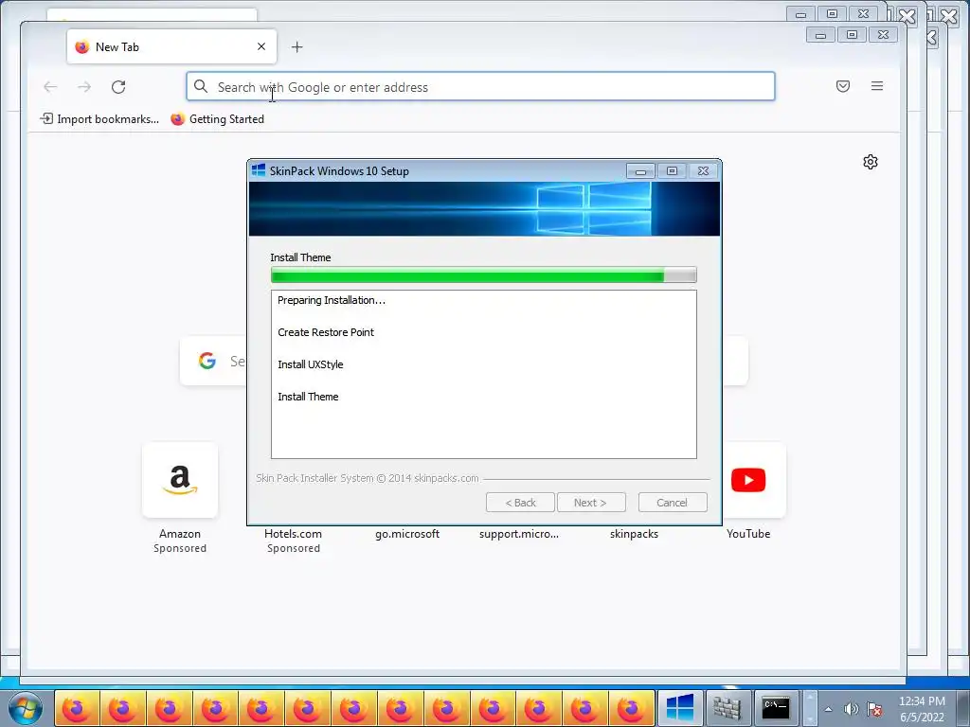970x727 pixels.
Task: Click the Firefox forward arrow
Action: pos(84,87)
